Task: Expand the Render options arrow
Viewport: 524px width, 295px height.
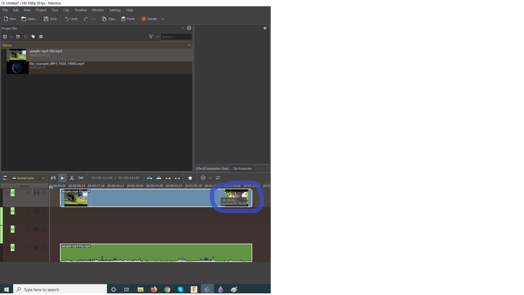Action: [x=163, y=19]
